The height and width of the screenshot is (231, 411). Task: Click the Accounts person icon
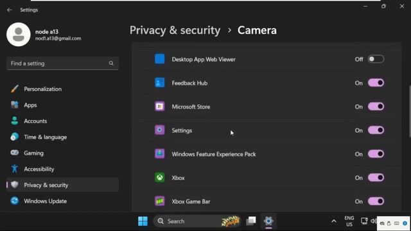(15, 121)
